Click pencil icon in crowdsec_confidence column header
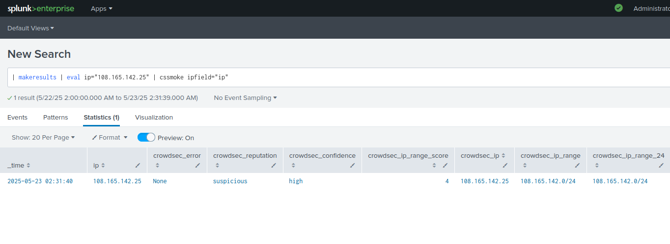 [x=352, y=166]
